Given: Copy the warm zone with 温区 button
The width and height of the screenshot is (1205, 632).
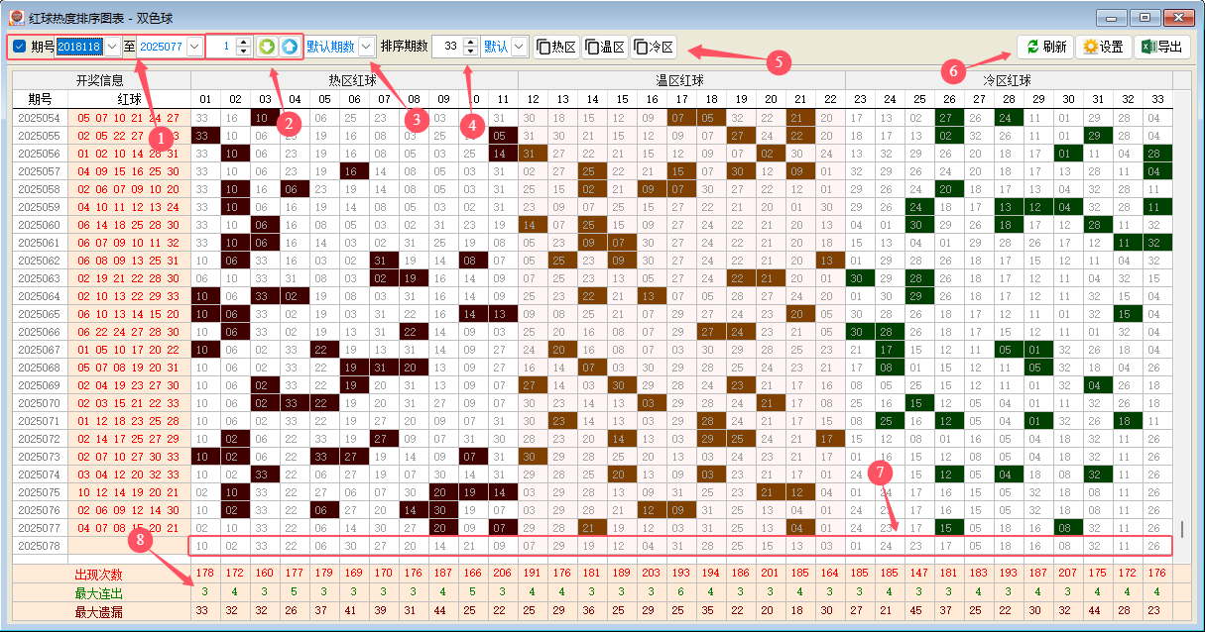Looking at the screenshot, I should pos(605,47).
